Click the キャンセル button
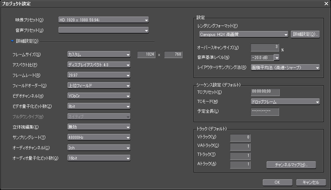 pyautogui.click(x=311, y=182)
